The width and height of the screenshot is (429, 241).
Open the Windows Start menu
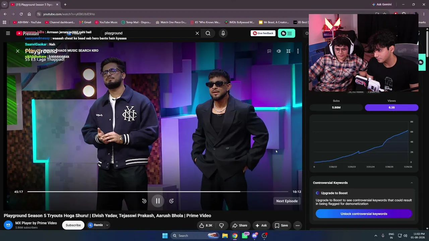165,236
